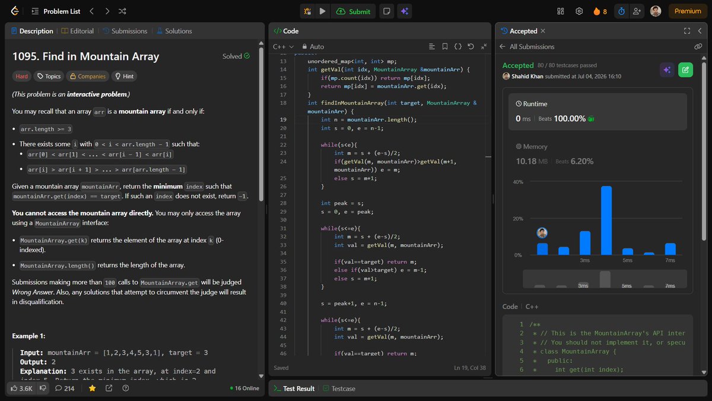Click the help question mark icon

(125, 388)
